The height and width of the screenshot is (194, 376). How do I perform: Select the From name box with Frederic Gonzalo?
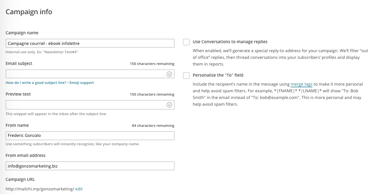point(90,135)
